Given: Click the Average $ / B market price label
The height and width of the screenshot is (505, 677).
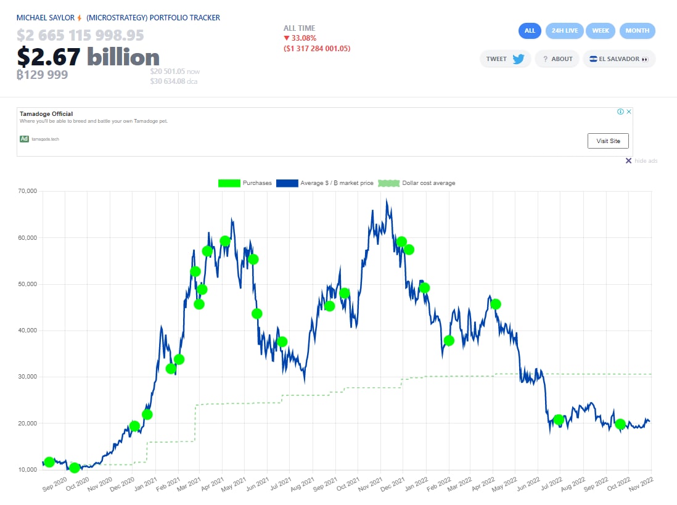Looking at the screenshot, I should pyautogui.click(x=337, y=183).
